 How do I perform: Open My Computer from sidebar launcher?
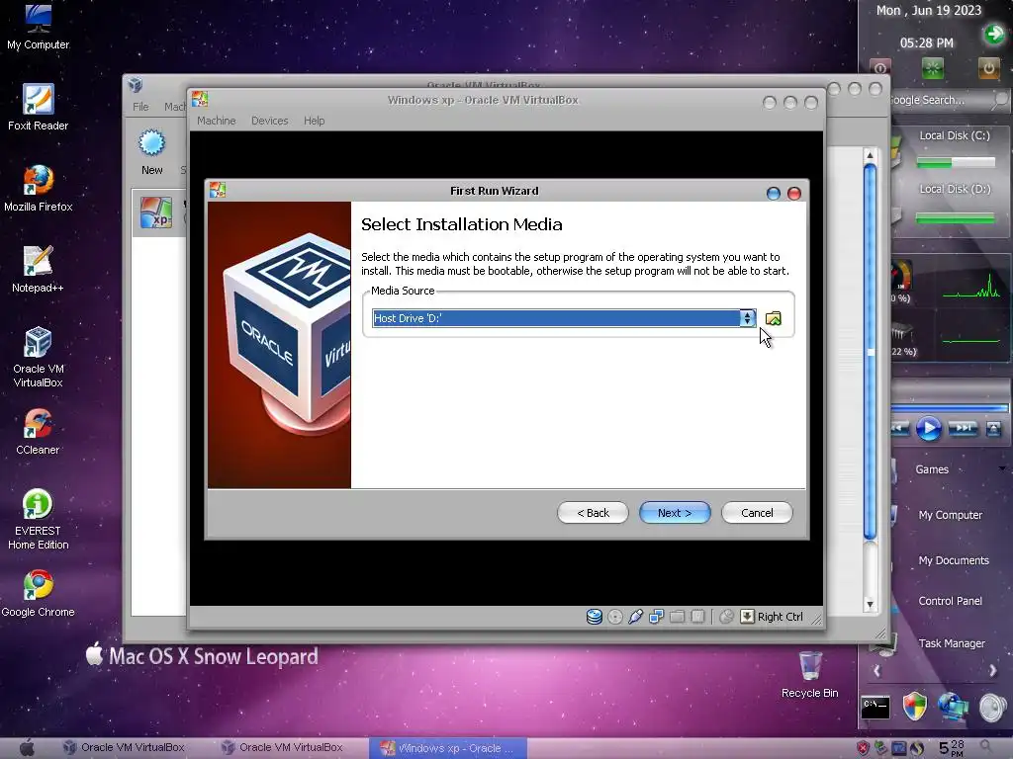(950, 515)
